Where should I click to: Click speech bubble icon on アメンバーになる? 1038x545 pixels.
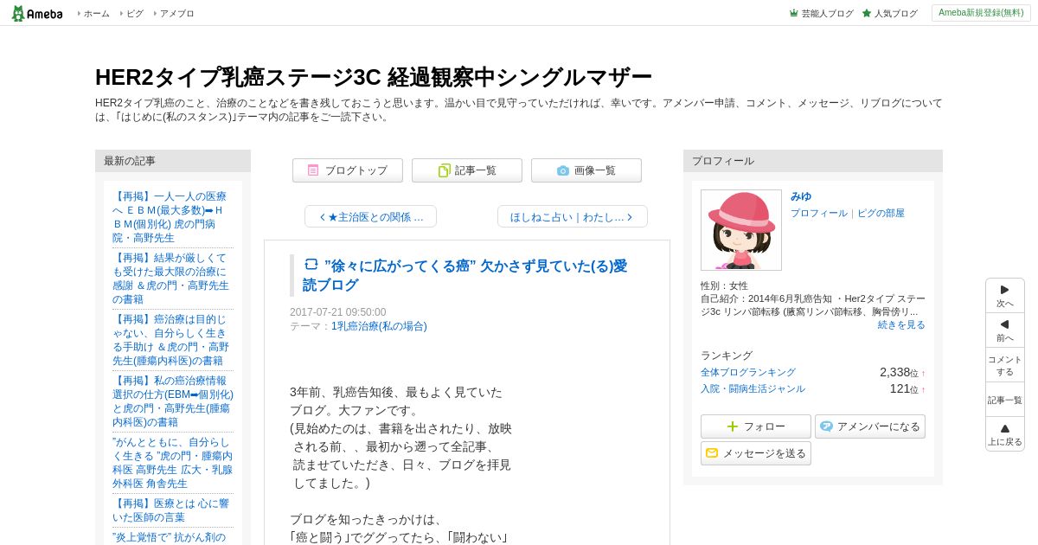[826, 426]
